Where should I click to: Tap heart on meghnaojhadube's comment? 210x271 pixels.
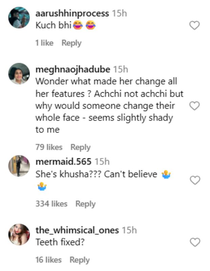coord(194,106)
